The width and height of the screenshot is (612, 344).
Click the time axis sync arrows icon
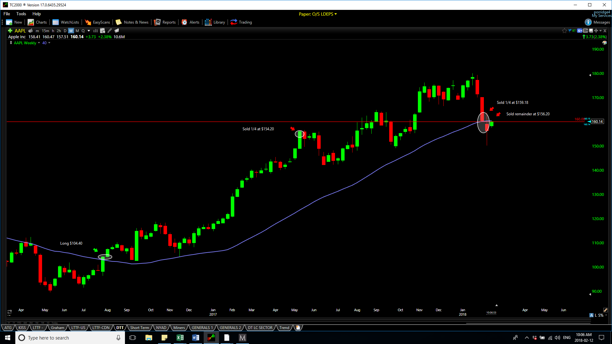pos(10,312)
